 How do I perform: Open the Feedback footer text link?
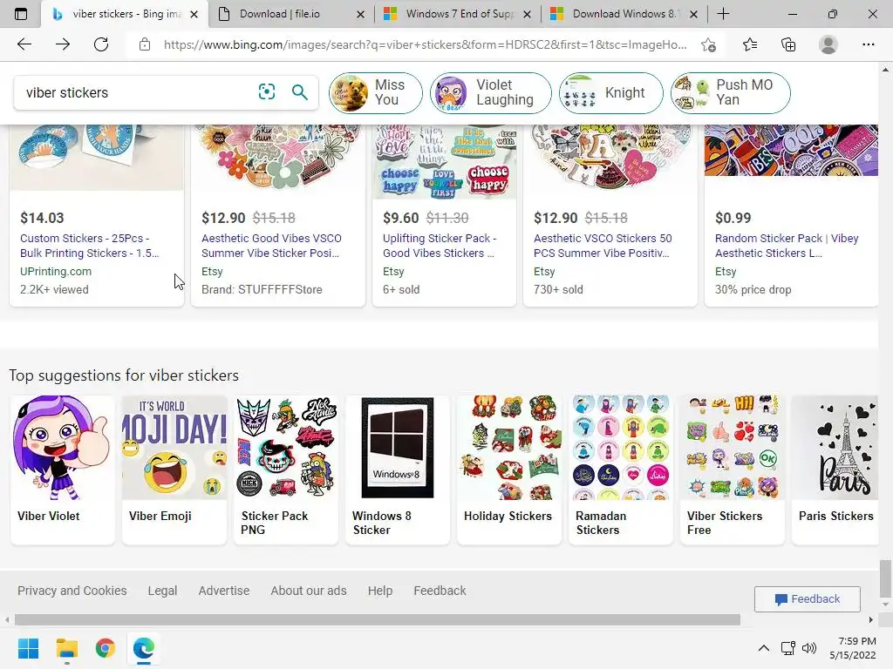tap(440, 591)
